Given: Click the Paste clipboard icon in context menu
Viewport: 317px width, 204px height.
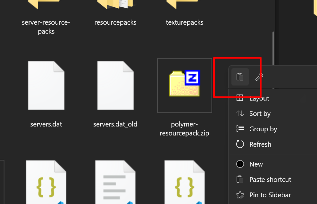Looking at the screenshot, I should click(240, 77).
